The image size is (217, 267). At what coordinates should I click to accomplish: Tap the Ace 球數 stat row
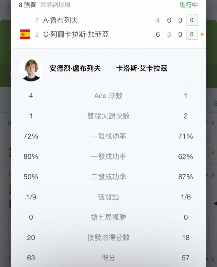pyautogui.click(x=108, y=96)
